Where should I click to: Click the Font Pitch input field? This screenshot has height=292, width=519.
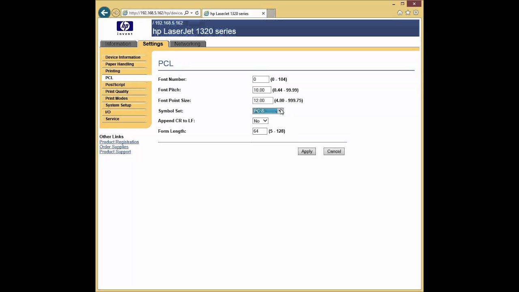click(262, 90)
